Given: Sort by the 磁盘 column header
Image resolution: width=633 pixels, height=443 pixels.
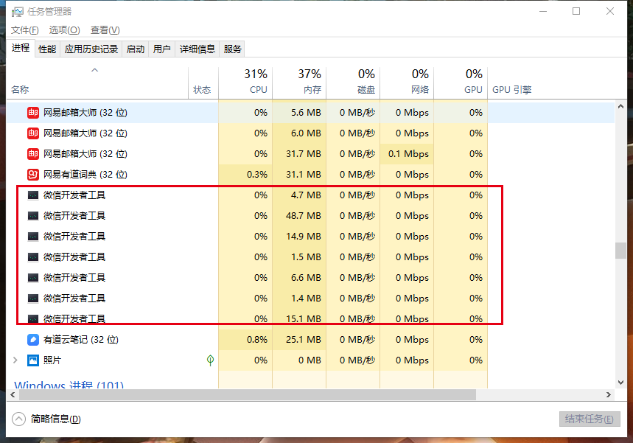Looking at the screenshot, I should 353,83.
